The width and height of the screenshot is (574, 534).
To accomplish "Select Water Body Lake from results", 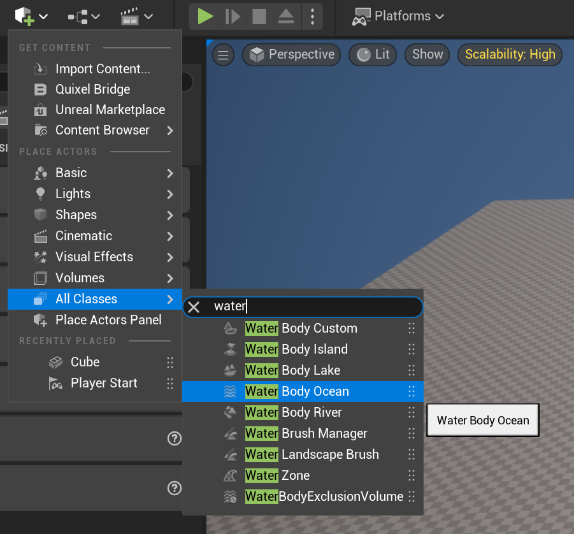I will 303,370.
